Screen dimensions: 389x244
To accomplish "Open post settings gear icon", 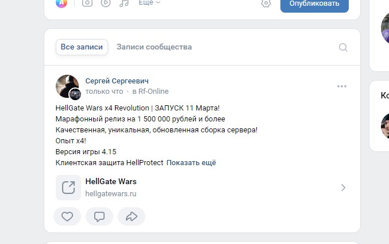I will coord(266,3).
